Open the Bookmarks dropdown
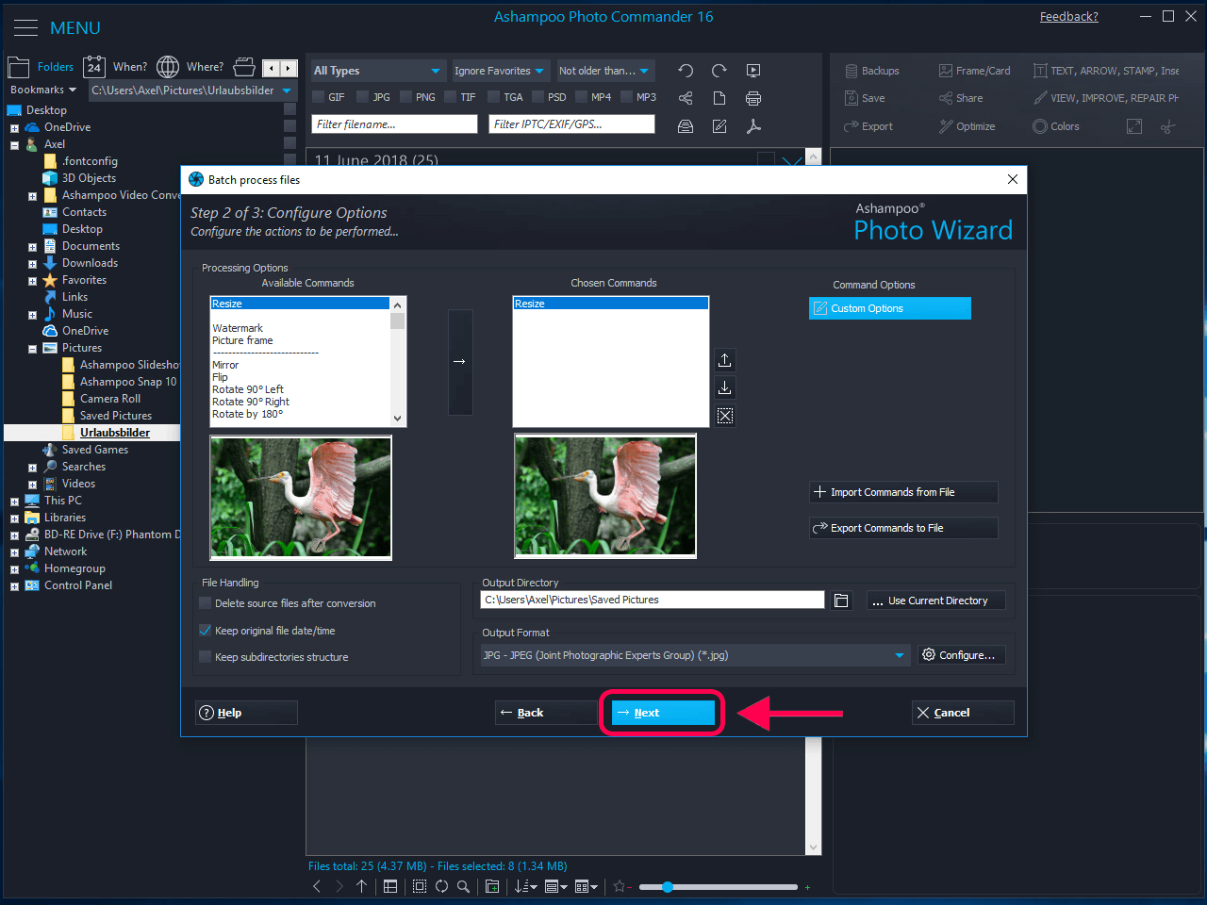1207x905 pixels. [43, 90]
